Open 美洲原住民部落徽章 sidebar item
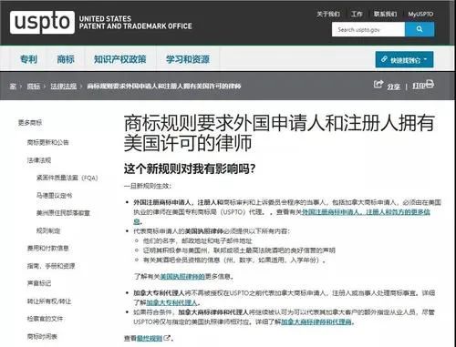The height and width of the screenshot is (347, 456). 63,213
